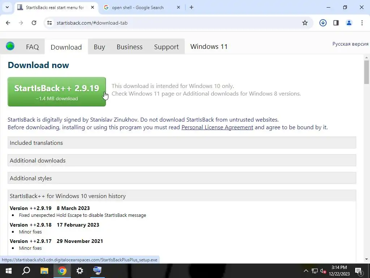Screen dimensions: 370x278
Task: Click 'This download is intended for Windows 10 only' text
Action: [173, 86]
